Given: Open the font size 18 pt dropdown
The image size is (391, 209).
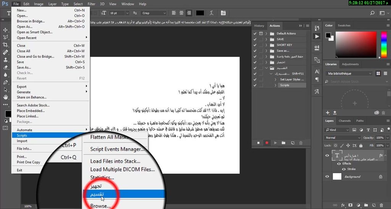Looking at the screenshot, I should click(x=127, y=13).
